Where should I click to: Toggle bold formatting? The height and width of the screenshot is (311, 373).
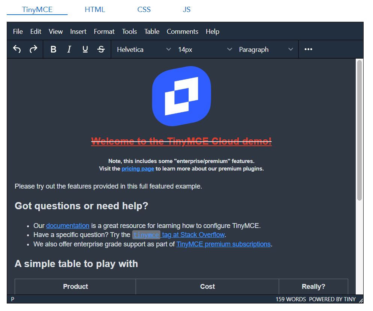(x=53, y=49)
